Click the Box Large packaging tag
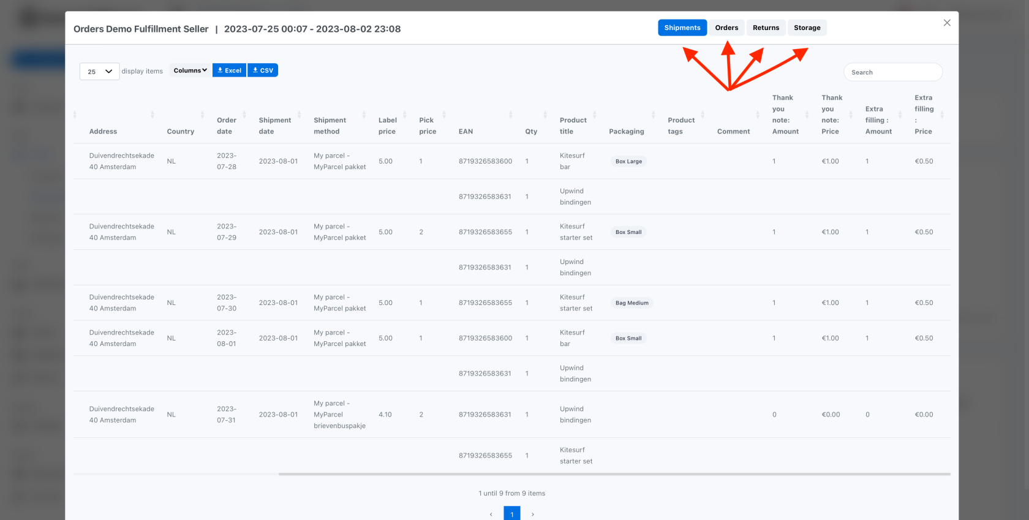Viewport: 1029px width, 520px height. (x=628, y=162)
